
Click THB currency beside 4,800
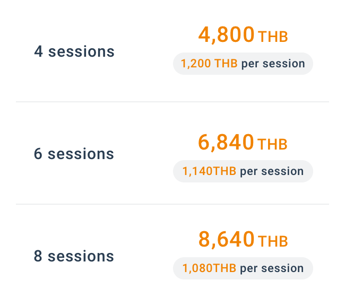[x=273, y=37]
